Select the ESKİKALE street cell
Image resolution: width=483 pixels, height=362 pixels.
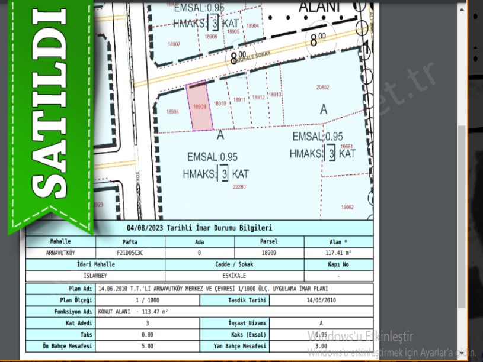(234, 276)
